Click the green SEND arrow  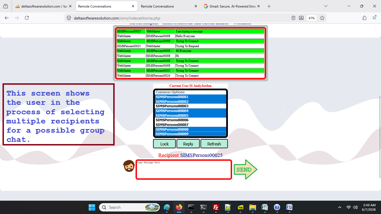pyautogui.click(x=245, y=169)
